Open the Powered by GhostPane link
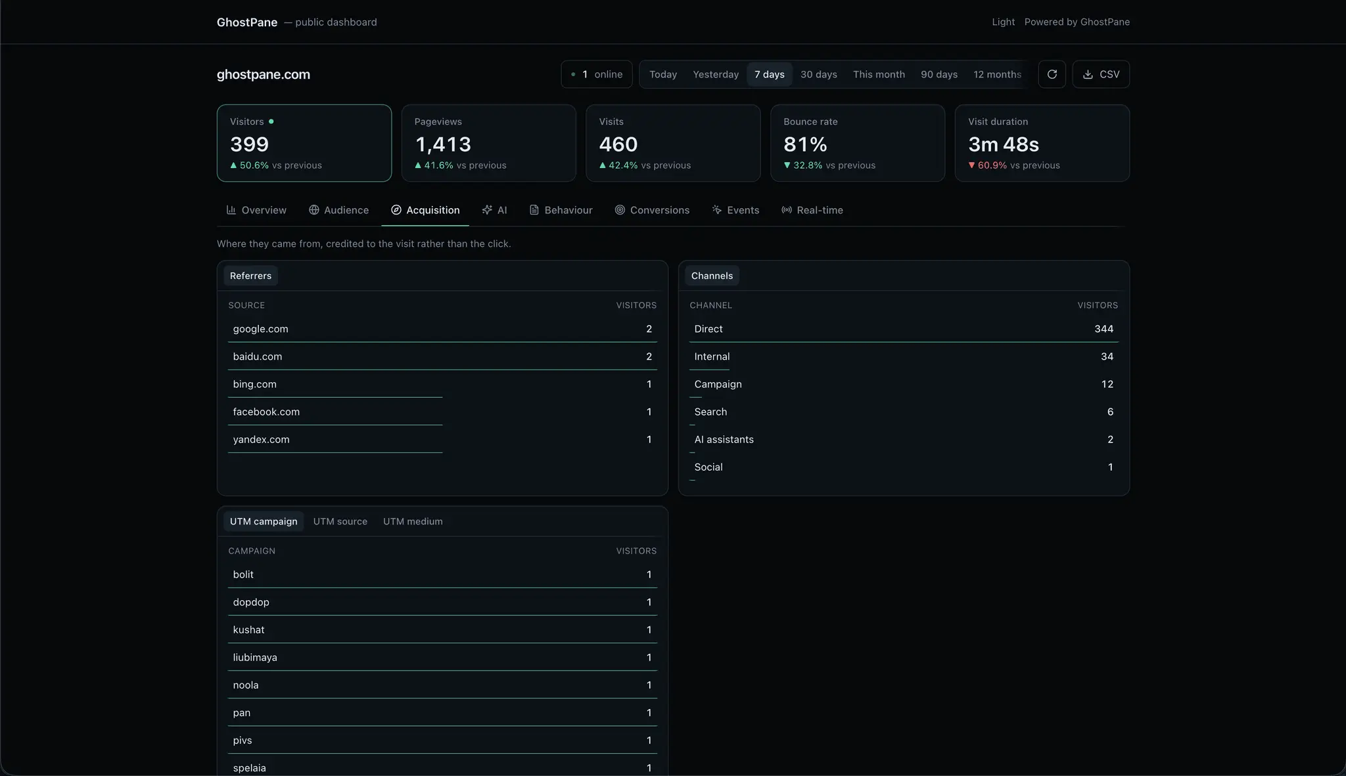 (x=1077, y=22)
